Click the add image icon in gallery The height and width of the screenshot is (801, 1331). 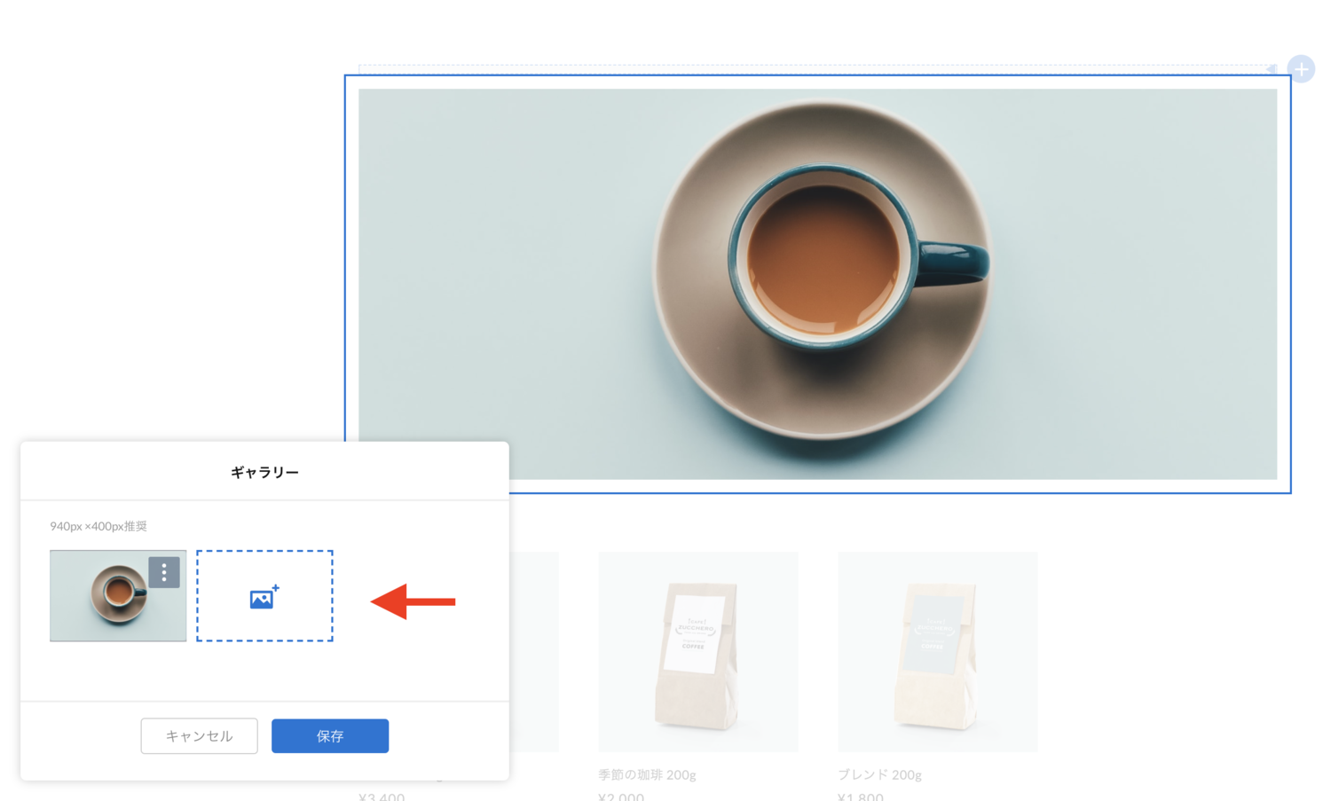[264, 596]
